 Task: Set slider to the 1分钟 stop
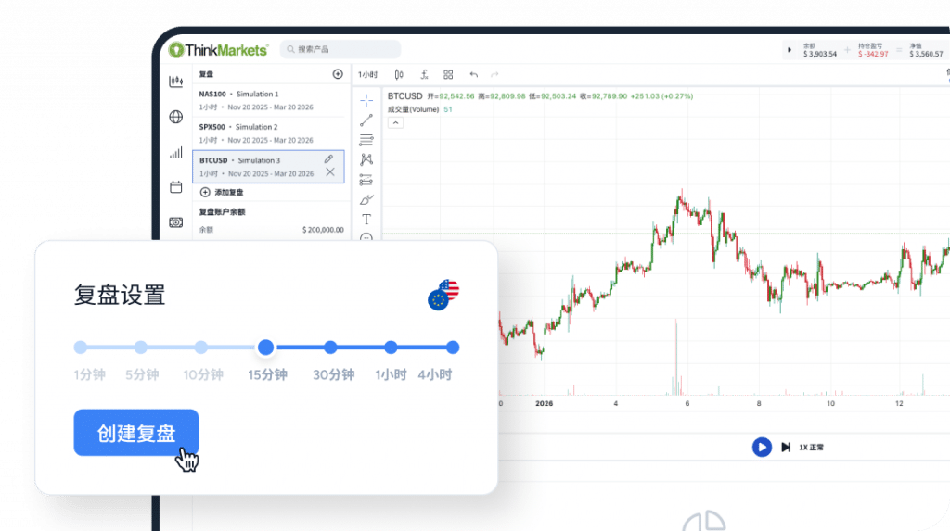click(81, 347)
